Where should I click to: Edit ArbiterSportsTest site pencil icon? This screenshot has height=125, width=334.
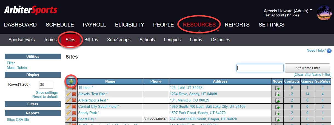[68, 100]
